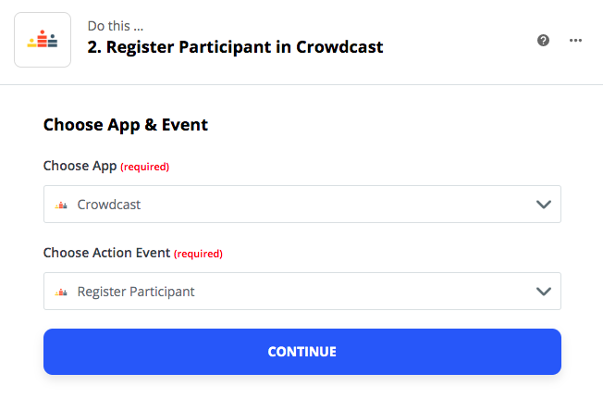Screen dimensions: 603x411
Task: Click red required tag beside Choose Action Event
Action: [x=199, y=254]
